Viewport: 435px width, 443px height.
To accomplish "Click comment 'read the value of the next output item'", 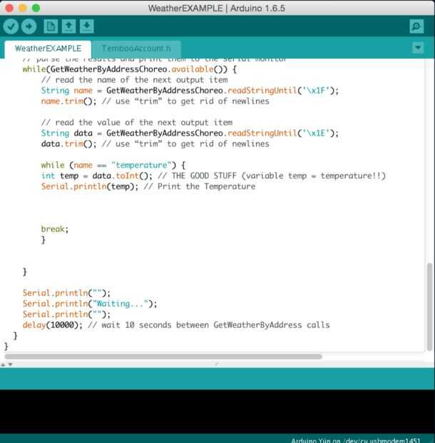I will click(137, 123).
